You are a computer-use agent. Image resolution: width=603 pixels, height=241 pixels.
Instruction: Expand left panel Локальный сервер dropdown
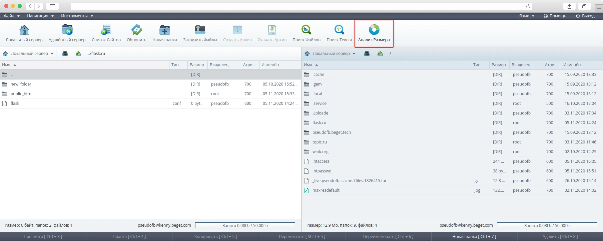(x=28, y=54)
